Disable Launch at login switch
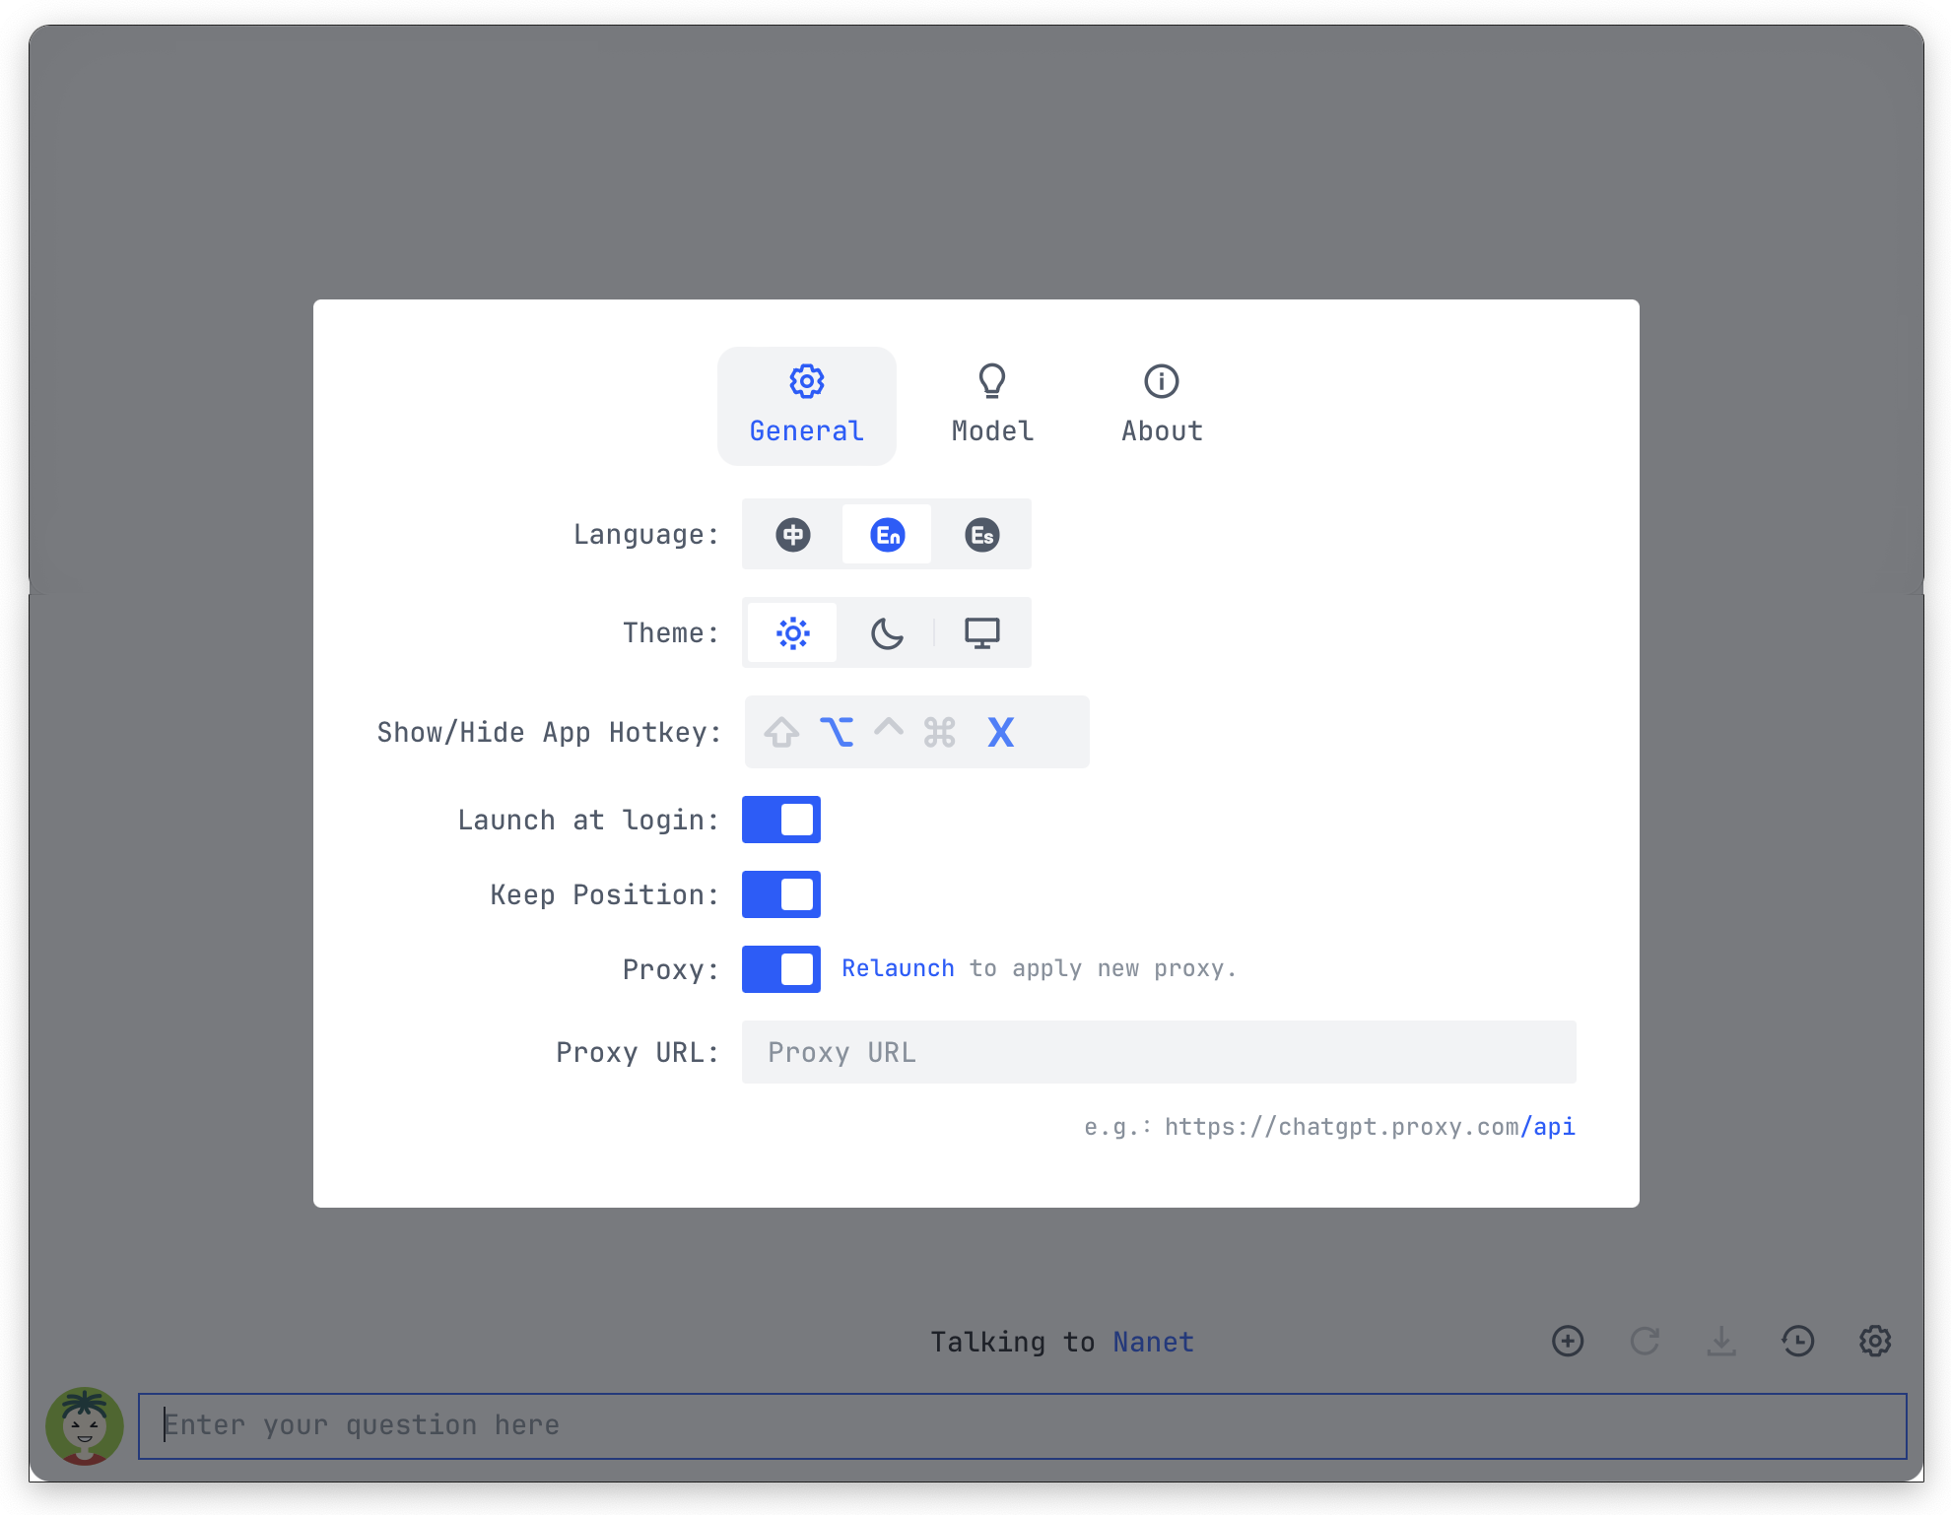This screenshot has width=1951, height=1515. [x=780, y=820]
